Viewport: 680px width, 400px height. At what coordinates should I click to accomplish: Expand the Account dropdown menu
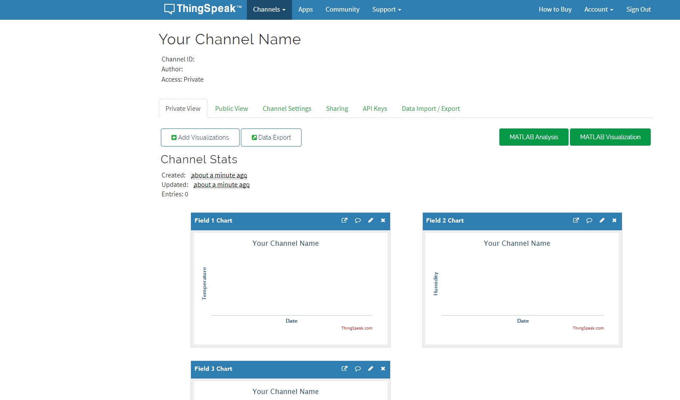599,9
